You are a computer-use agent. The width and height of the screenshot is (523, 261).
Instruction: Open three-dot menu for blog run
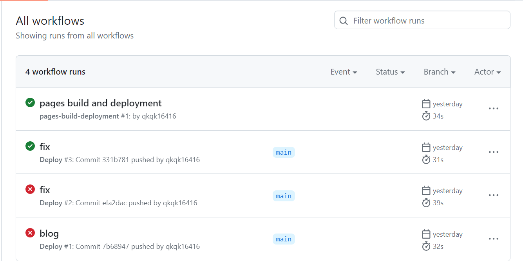493,239
